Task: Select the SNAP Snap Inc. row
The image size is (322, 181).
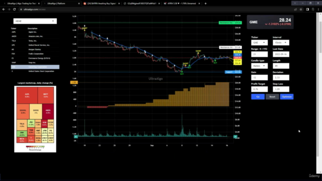Action: click(35, 62)
